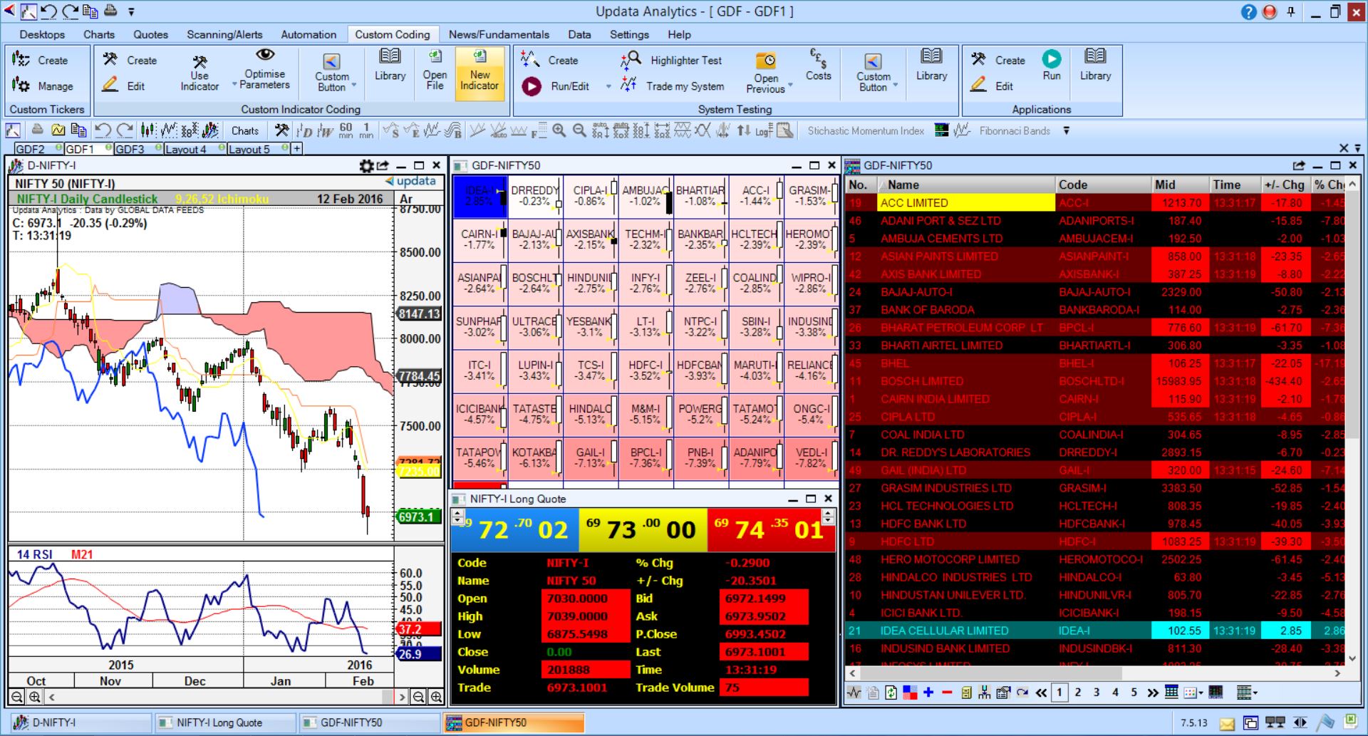
Task: Switch to the 60 min timeframe
Action: click(346, 130)
